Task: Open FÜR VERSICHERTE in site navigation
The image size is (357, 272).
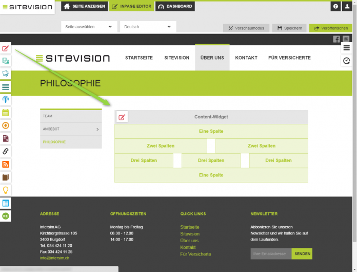Action: (x=289, y=58)
